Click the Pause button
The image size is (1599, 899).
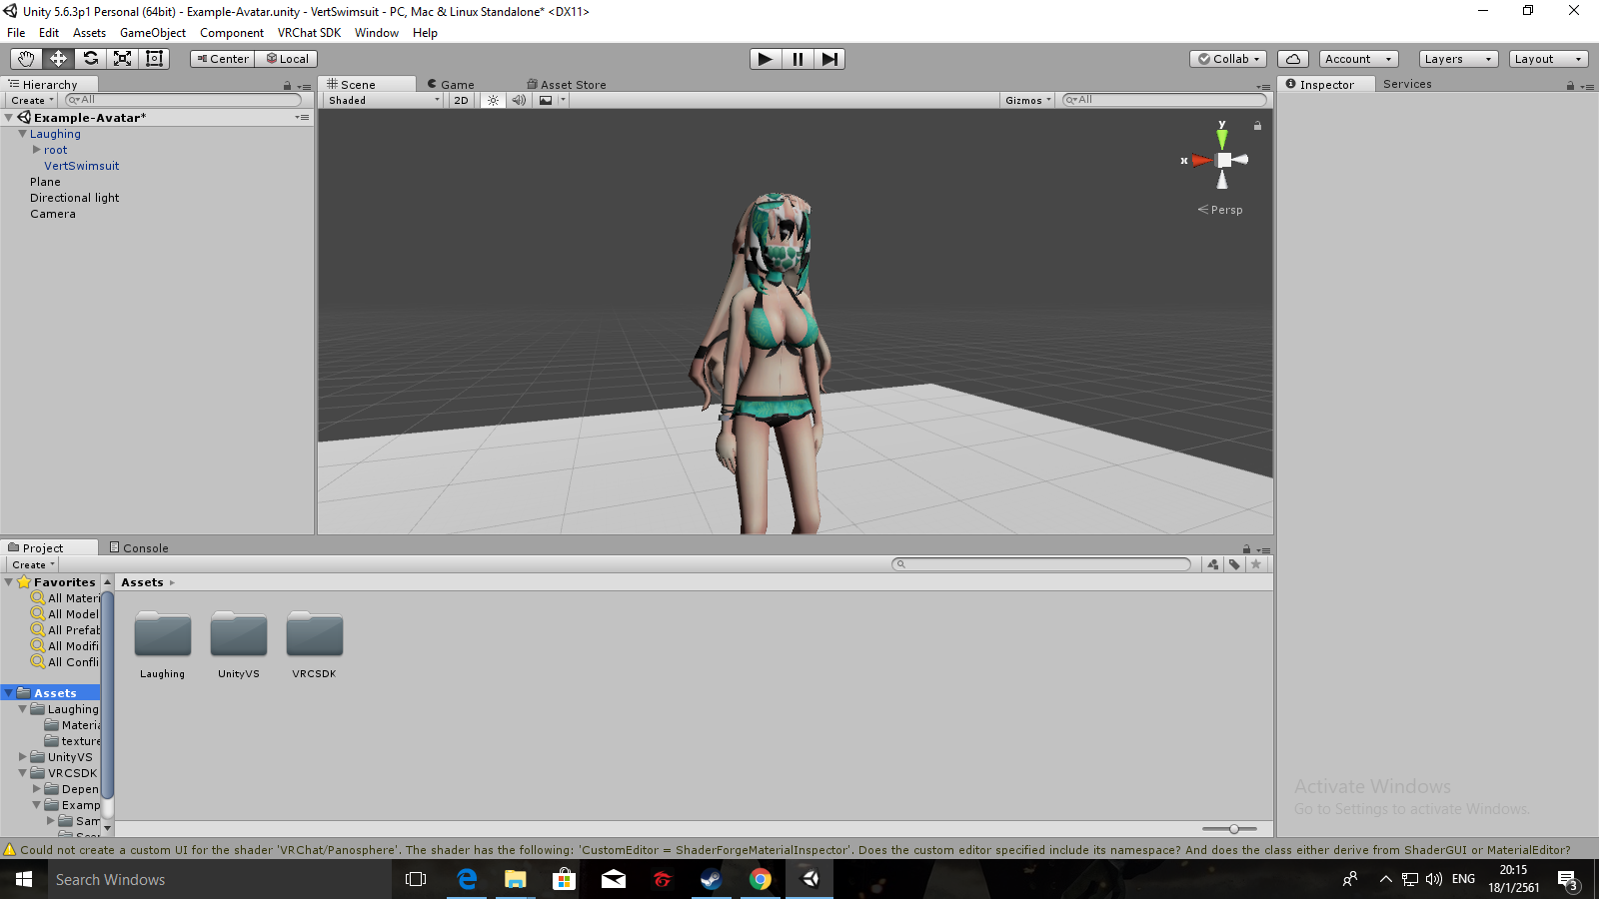[798, 59]
